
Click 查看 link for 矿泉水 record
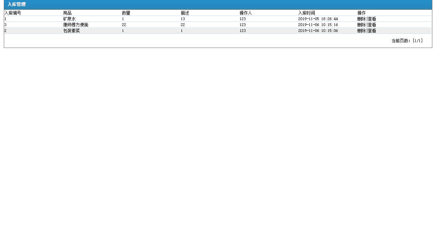pos(371,19)
